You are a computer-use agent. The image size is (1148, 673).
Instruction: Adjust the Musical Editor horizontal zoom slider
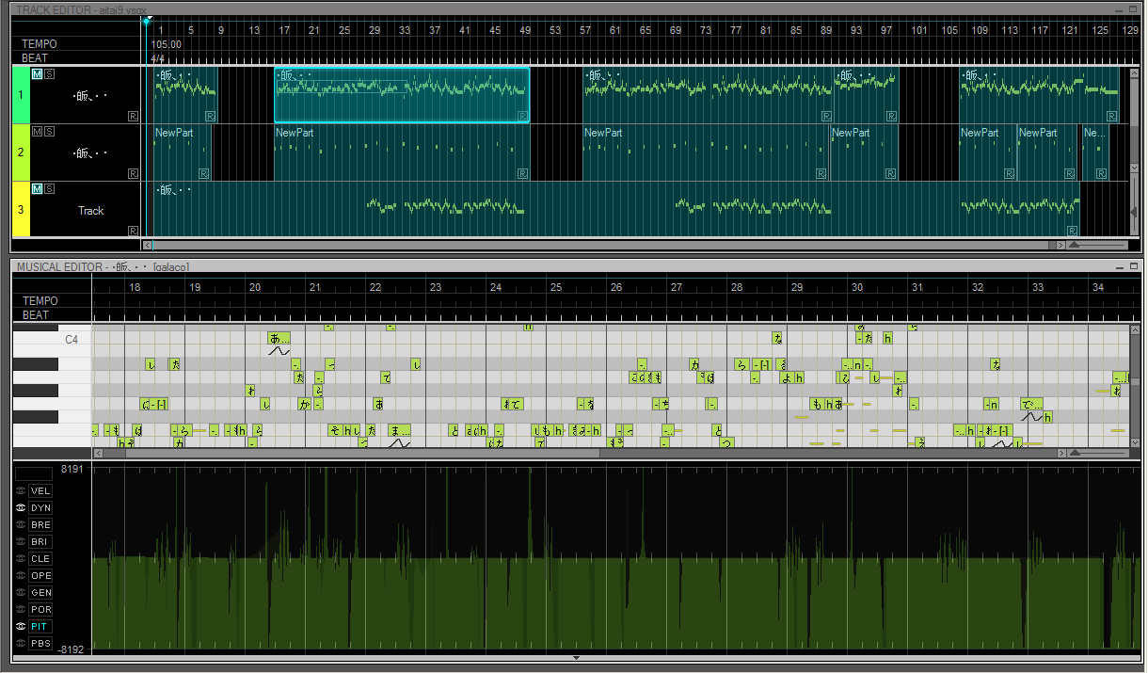[1096, 453]
